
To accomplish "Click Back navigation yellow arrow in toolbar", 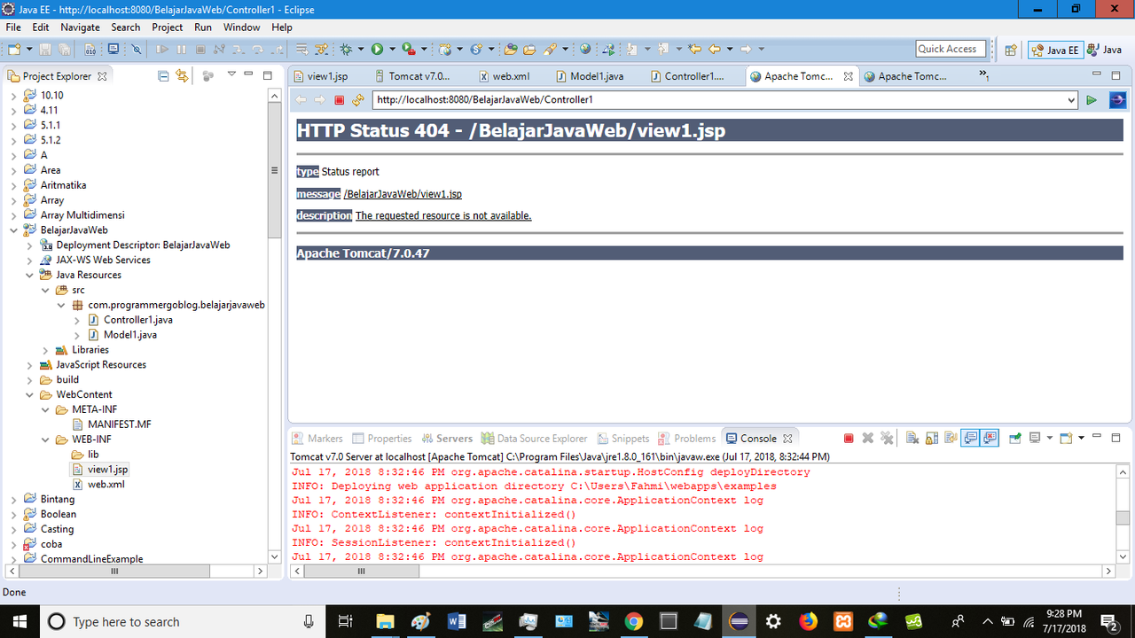I will (x=714, y=49).
